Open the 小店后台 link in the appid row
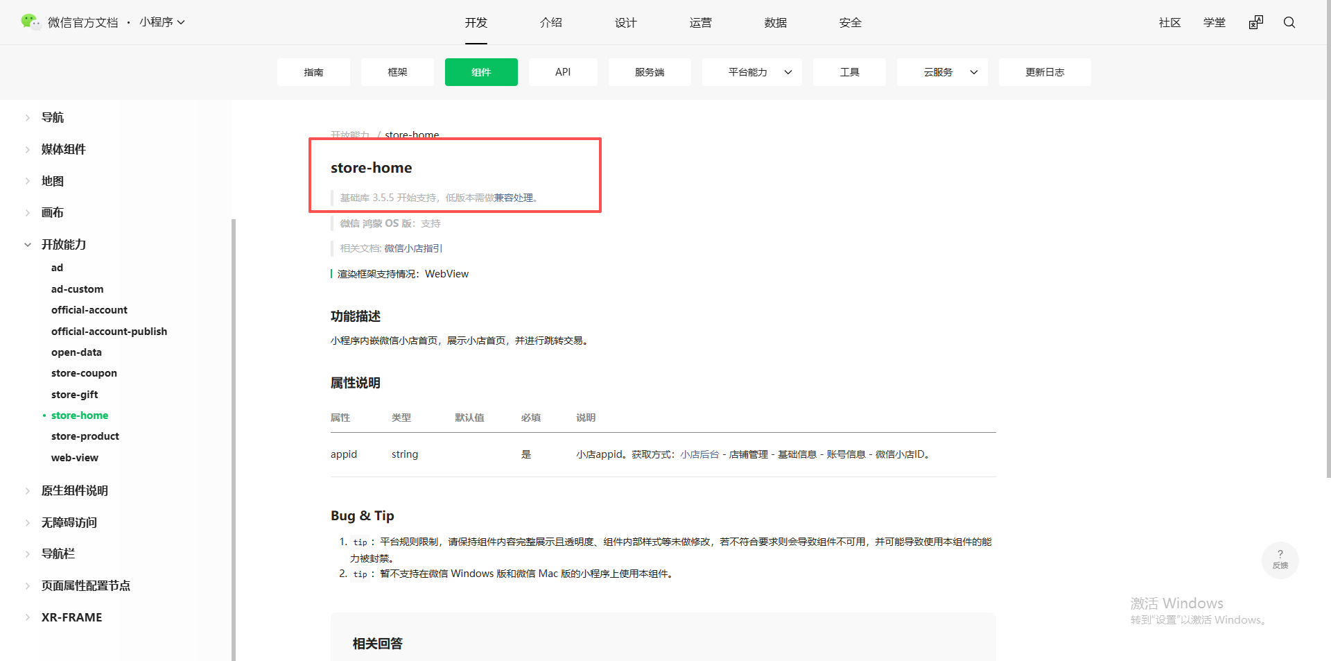This screenshot has width=1331, height=661. click(x=699, y=454)
